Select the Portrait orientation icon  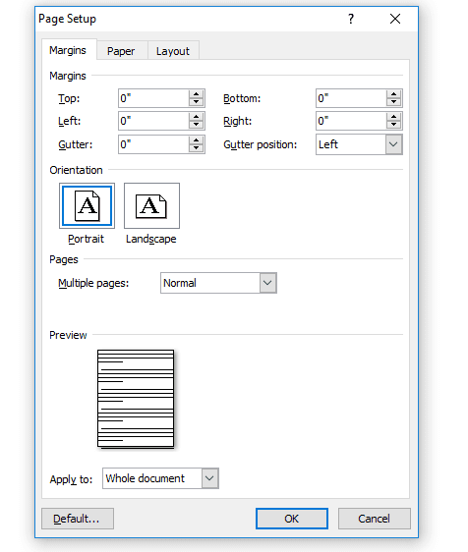coord(87,205)
